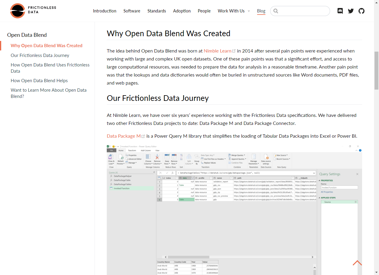Open the People nav item

coord(204,11)
